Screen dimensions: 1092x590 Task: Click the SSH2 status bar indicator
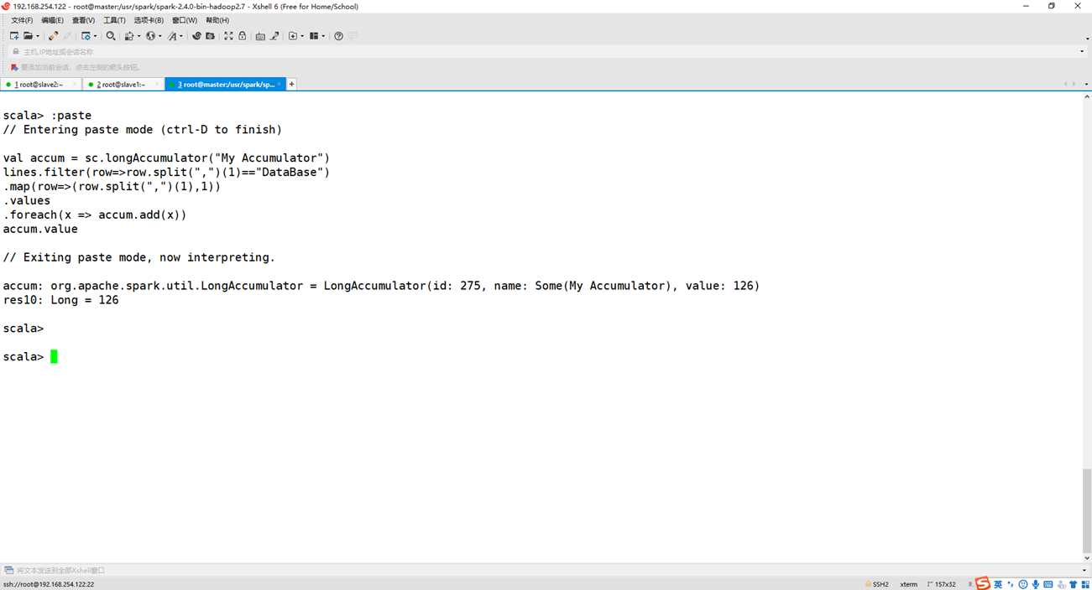(x=877, y=584)
